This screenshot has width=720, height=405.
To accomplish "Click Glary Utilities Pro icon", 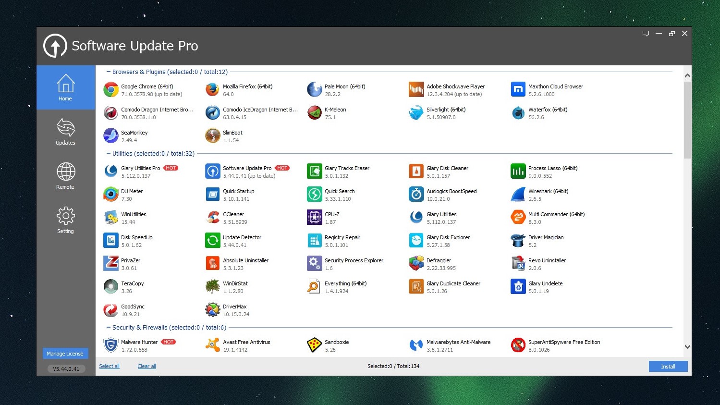I will click(x=111, y=172).
